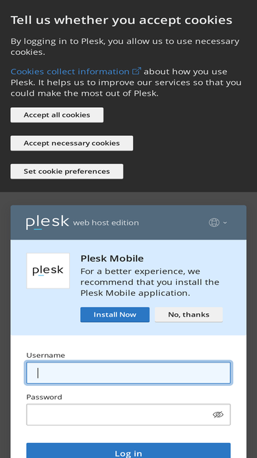Dismiss mobile app prompt with No, thanks

[189, 314]
